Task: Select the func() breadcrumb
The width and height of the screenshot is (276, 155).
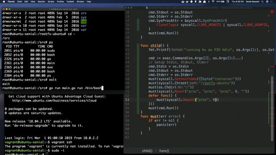Action: pyautogui.click(x=164, y=151)
